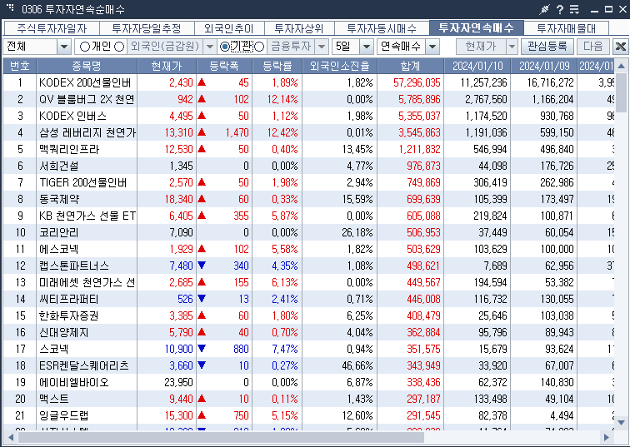Maximize the 투자자연속순매수 window
The width and height of the screenshot is (630, 447).
608,9
